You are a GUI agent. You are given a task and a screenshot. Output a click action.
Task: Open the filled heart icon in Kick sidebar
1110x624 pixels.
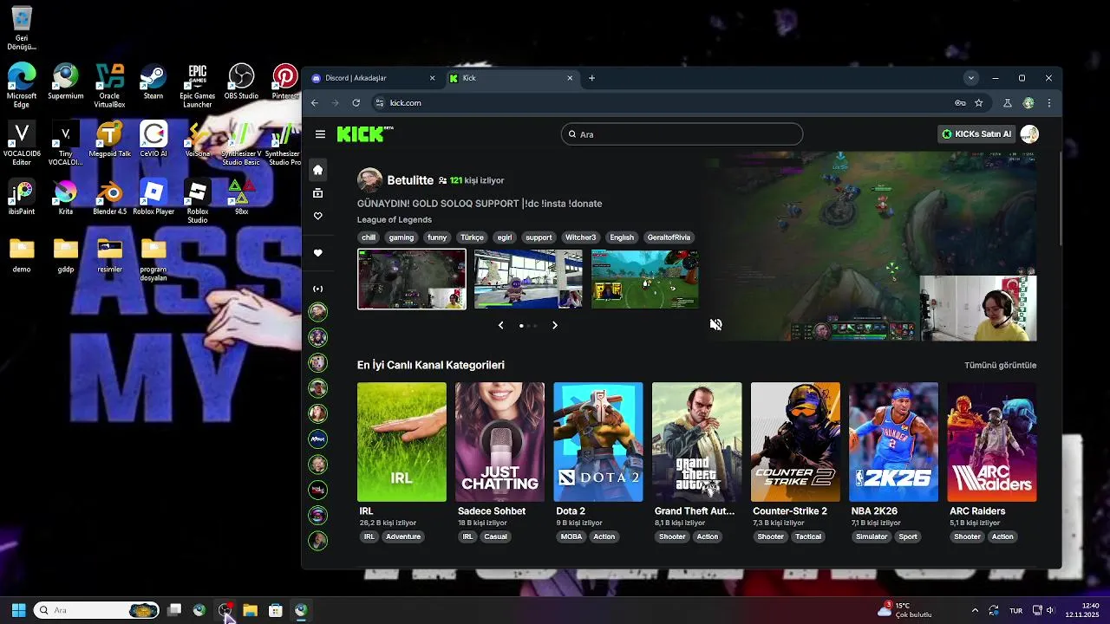click(x=317, y=253)
